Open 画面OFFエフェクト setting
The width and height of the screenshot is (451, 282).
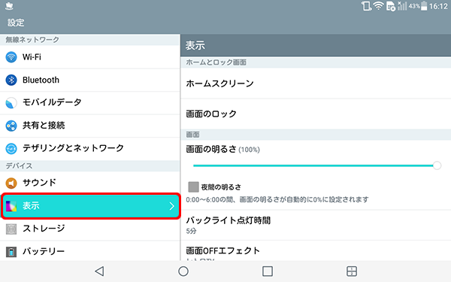click(316, 250)
